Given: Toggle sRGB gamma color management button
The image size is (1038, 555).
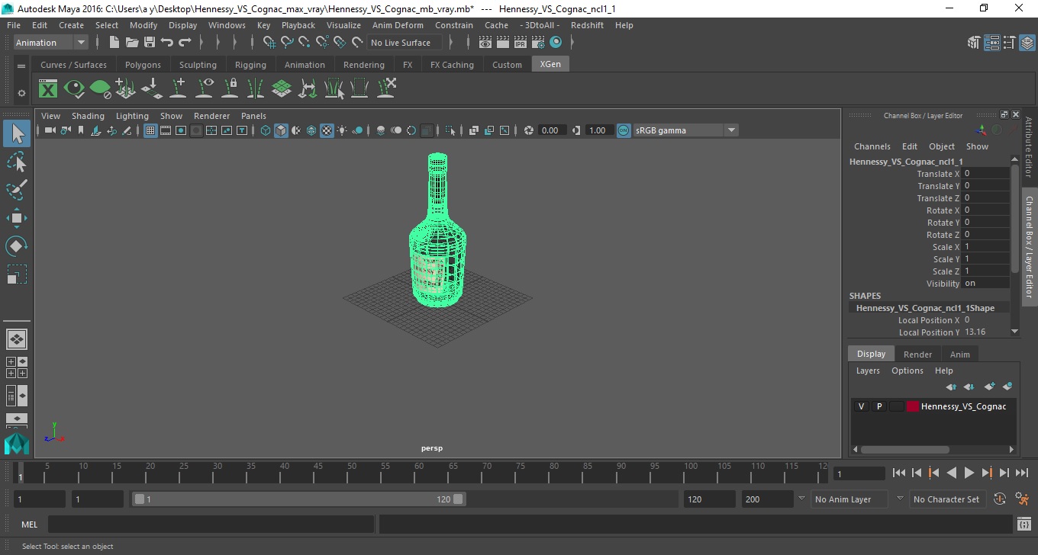Looking at the screenshot, I should 624,130.
